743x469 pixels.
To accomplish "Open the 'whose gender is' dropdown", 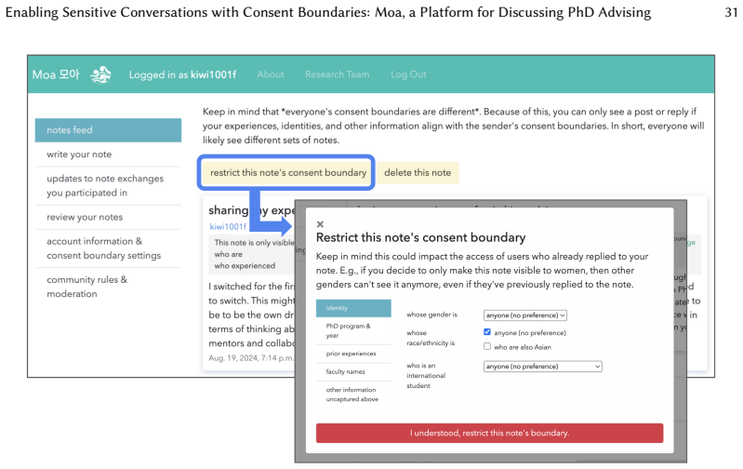I will pyautogui.click(x=525, y=315).
